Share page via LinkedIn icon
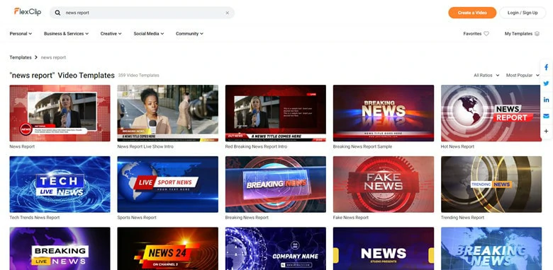 click(x=547, y=100)
